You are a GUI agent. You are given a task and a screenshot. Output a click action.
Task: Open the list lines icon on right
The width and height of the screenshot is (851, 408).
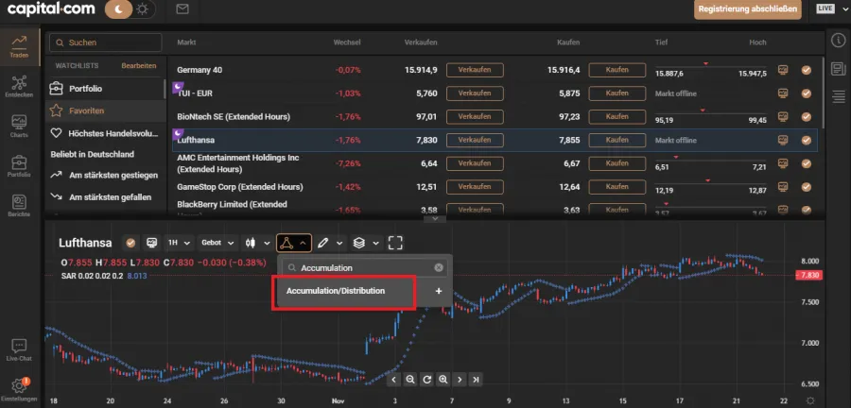point(839,97)
